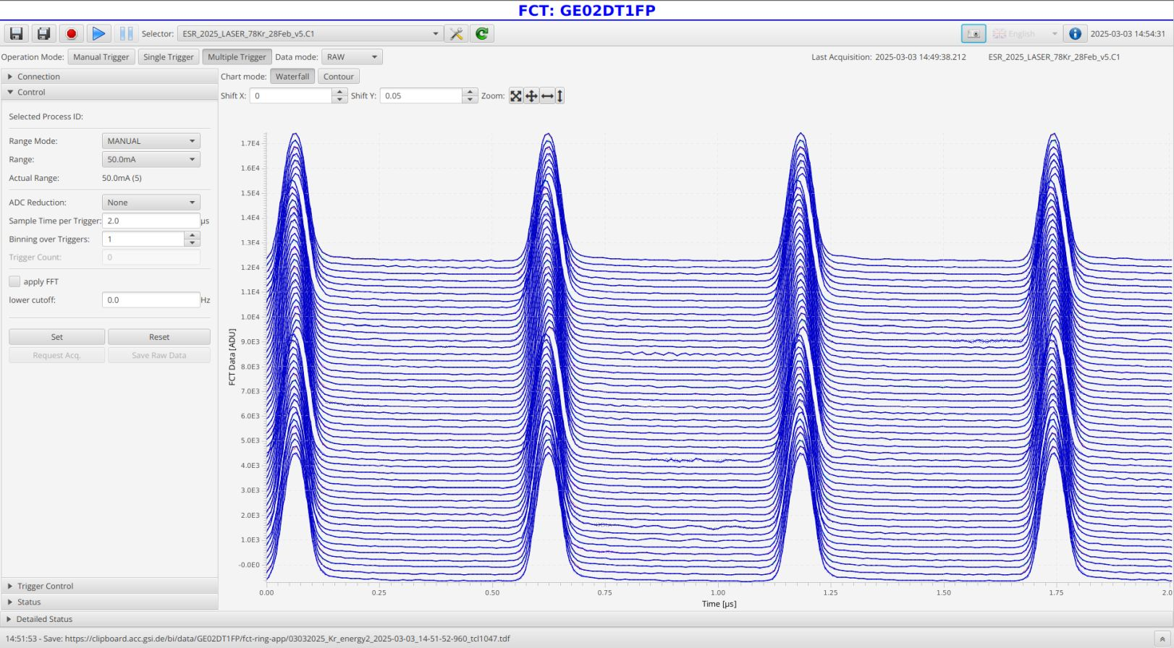This screenshot has height=648, width=1174.
Task: Open the Data mode RAW dropdown
Action: (x=352, y=57)
